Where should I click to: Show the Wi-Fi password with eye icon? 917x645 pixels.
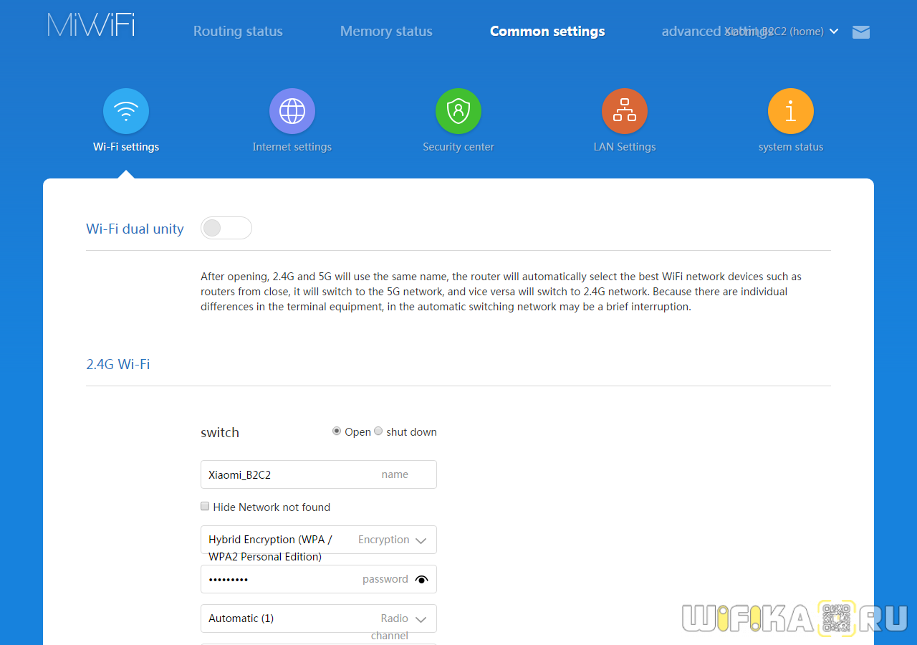tap(421, 579)
